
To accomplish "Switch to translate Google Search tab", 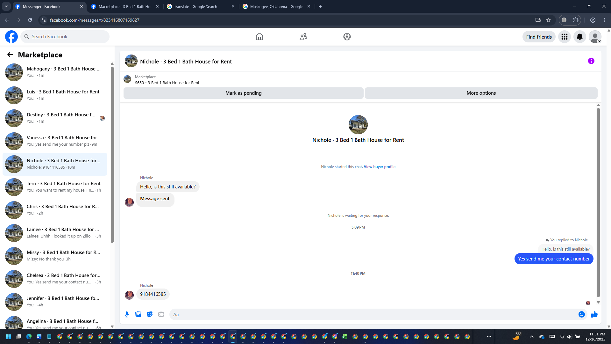I will pyautogui.click(x=201, y=6).
